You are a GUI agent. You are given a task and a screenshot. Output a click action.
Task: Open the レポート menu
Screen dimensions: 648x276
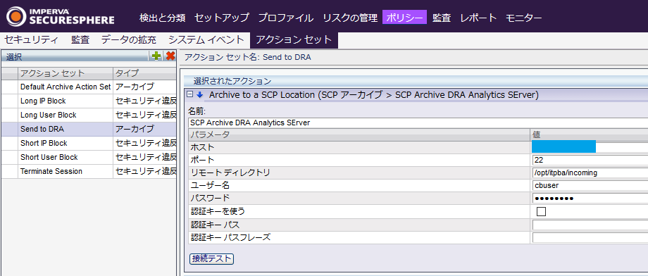tap(478, 18)
